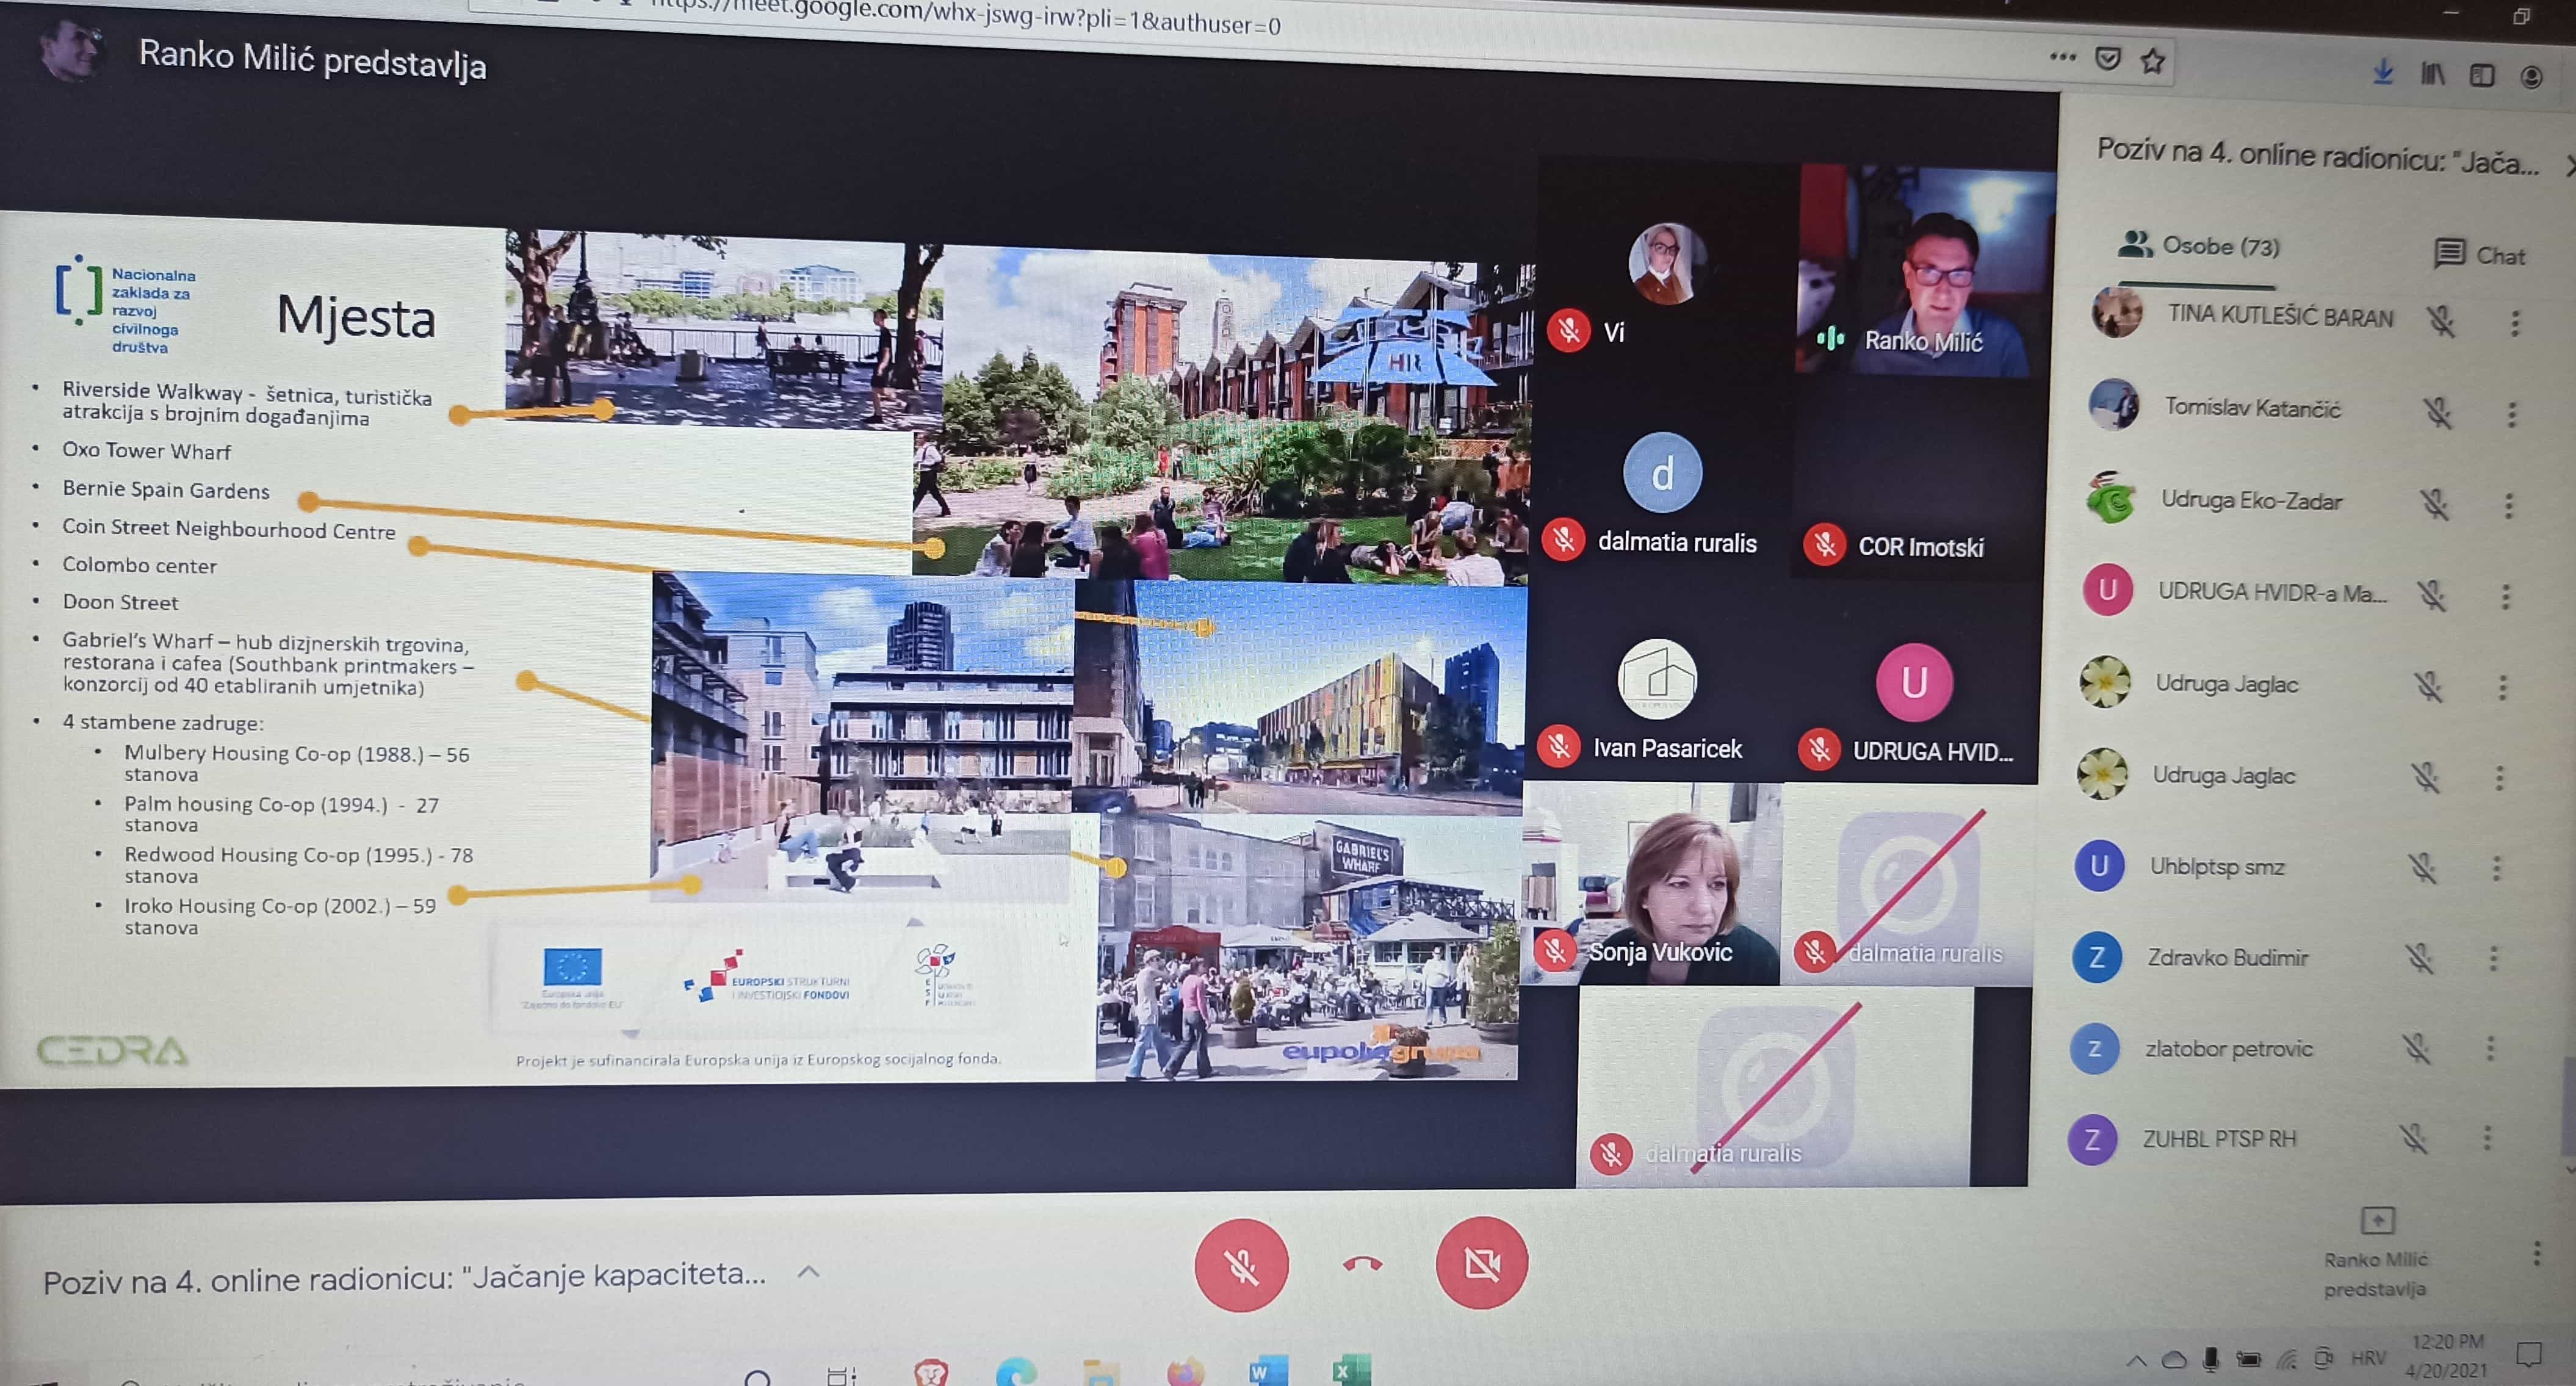Open options for TINA KUTLEŠIĆ BARAN

[2514, 322]
